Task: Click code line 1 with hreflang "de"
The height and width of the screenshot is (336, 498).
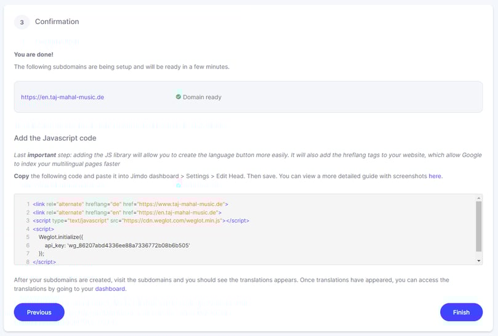Action: [131, 203]
